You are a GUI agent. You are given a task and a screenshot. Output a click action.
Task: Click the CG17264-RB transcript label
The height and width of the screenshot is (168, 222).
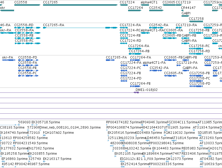[x=139, y=51]
